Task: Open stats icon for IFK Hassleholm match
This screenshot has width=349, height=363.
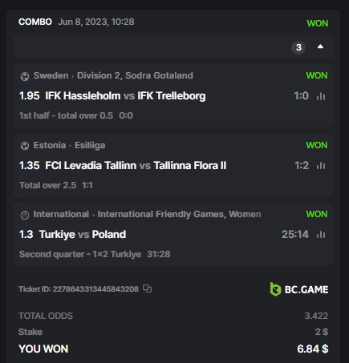Action: point(321,96)
